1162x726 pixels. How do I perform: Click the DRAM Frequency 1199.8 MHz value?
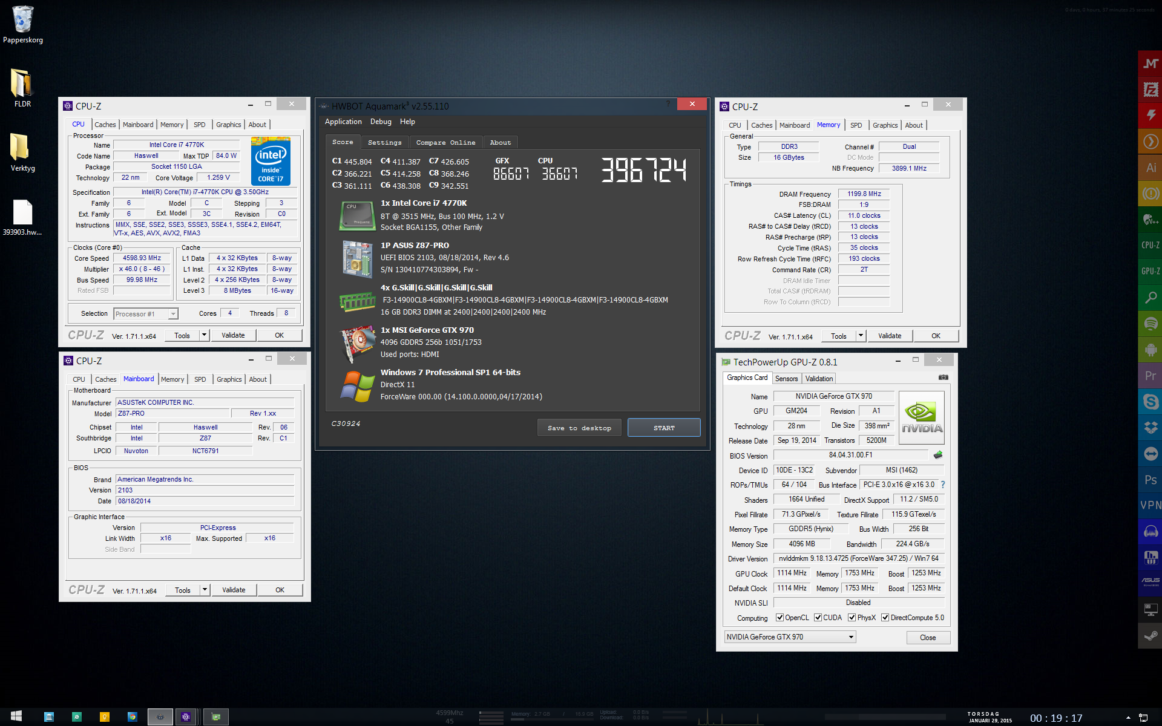[x=864, y=194]
